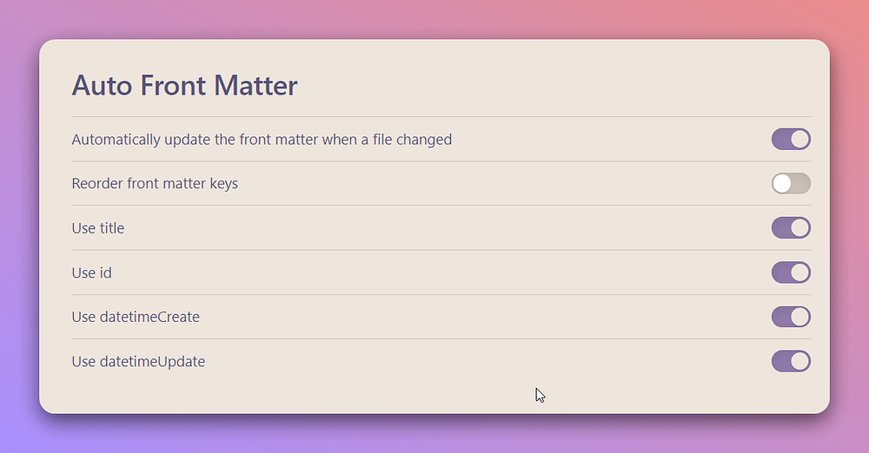Click empty space in the Use id row
869x453 pixels.
tap(443, 272)
